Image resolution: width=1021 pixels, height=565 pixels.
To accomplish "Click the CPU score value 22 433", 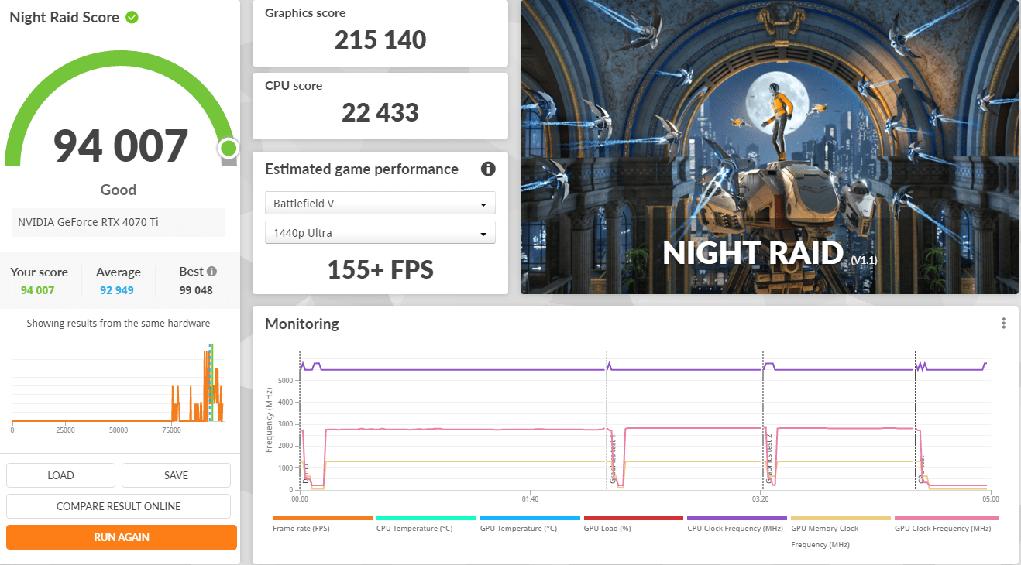I will coord(380,113).
